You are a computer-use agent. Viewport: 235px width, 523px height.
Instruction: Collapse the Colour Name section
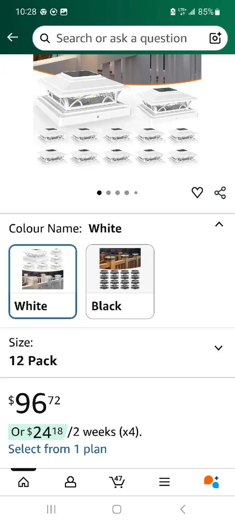(219, 224)
